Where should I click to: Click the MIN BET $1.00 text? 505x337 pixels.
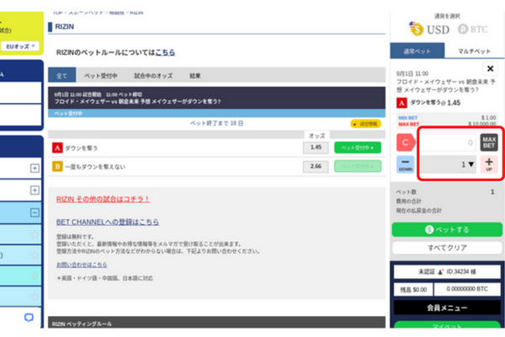[x=447, y=118]
